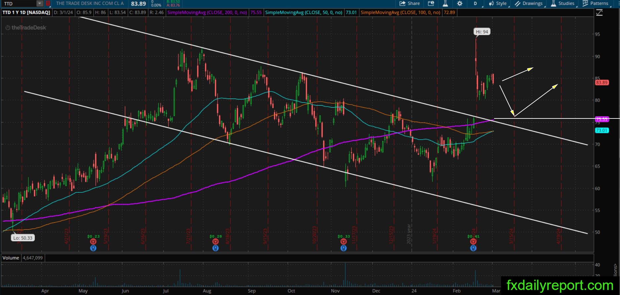Image resolution: width=620 pixels, height=295 pixels.
Task: Select the 200 SimpleMovingAvg label
Action: (208, 13)
